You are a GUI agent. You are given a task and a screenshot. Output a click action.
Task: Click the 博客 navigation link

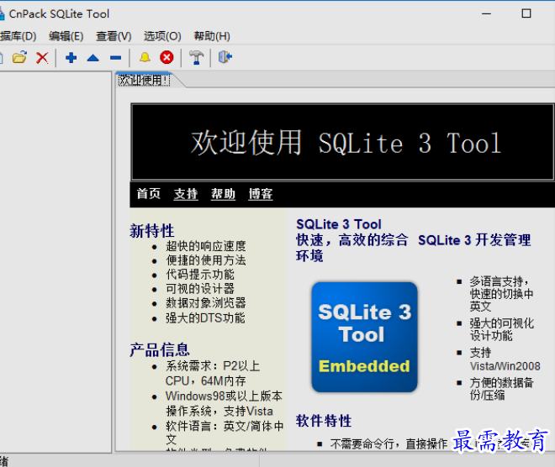point(261,194)
